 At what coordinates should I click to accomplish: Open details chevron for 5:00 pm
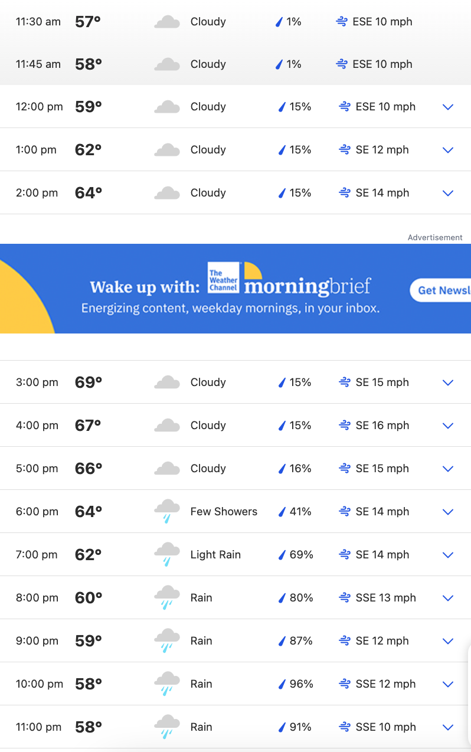448,469
